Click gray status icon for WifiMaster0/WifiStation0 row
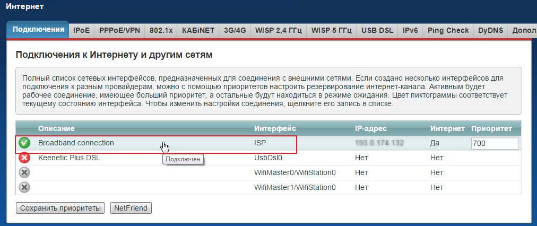 [x=24, y=173]
